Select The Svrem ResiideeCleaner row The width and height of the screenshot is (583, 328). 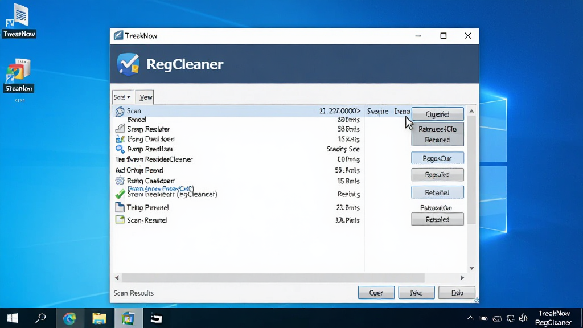(x=237, y=159)
